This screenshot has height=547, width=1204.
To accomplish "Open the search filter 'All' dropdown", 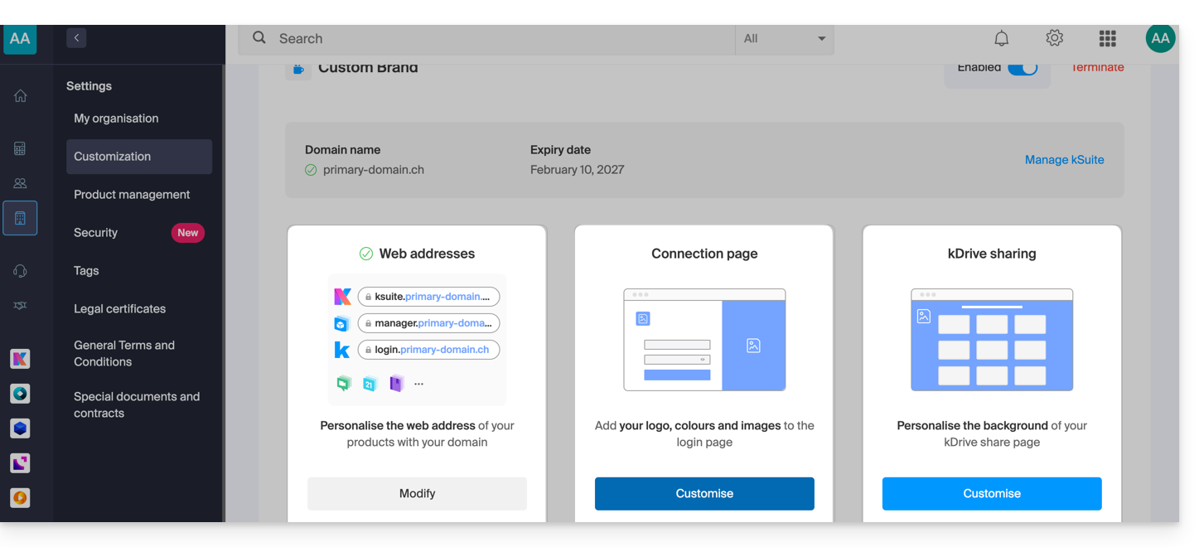I will click(784, 38).
